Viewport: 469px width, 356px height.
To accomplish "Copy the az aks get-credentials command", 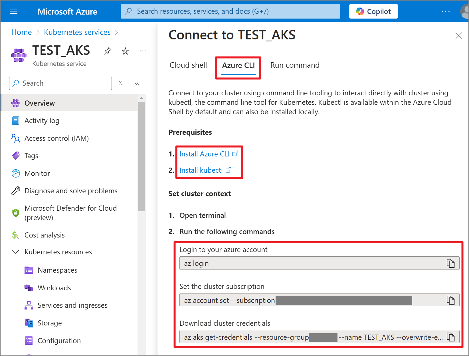I will pyautogui.click(x=450, y=337).
